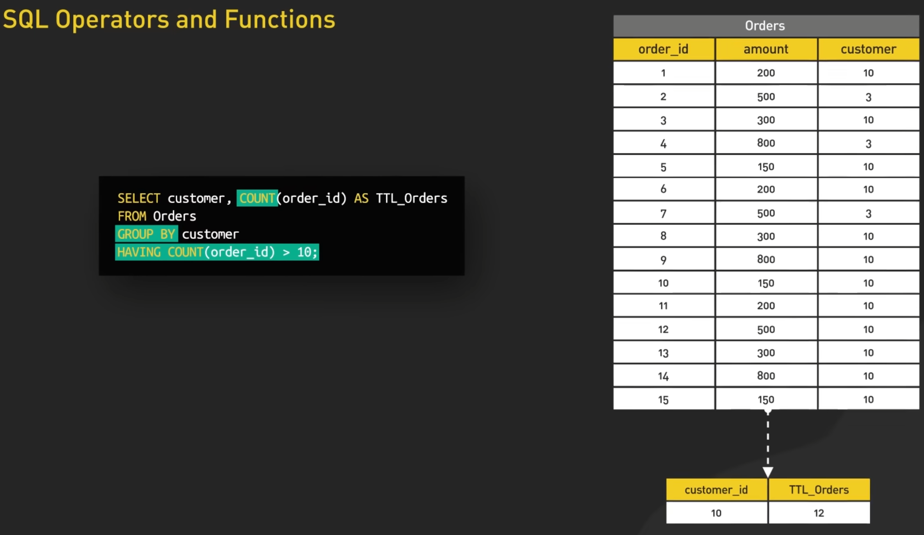Click order_id cell '6'

click(x=664, y=189)
